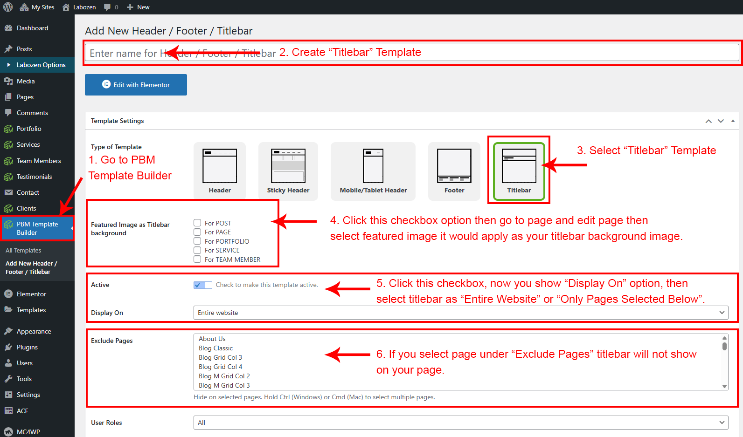Pick the Titlebar template type icon
Viewport: 743px width, 437px height.
click(519, 166)
